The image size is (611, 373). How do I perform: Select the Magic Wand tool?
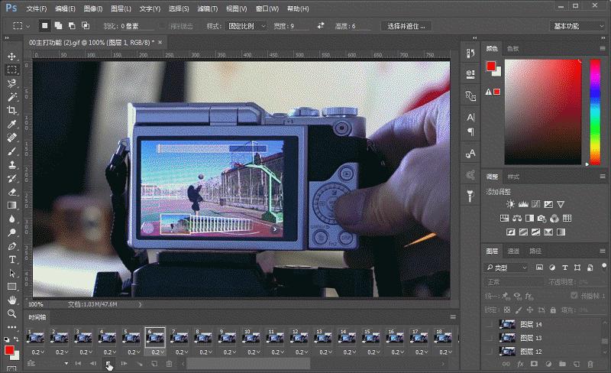[12, 97]
